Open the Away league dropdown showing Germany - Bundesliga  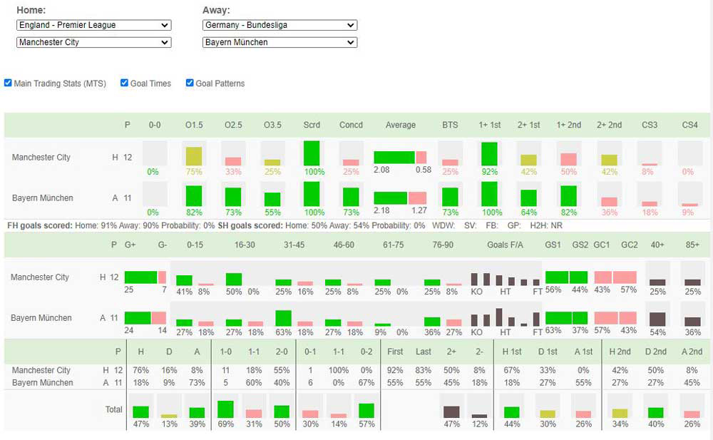(279, 24)
